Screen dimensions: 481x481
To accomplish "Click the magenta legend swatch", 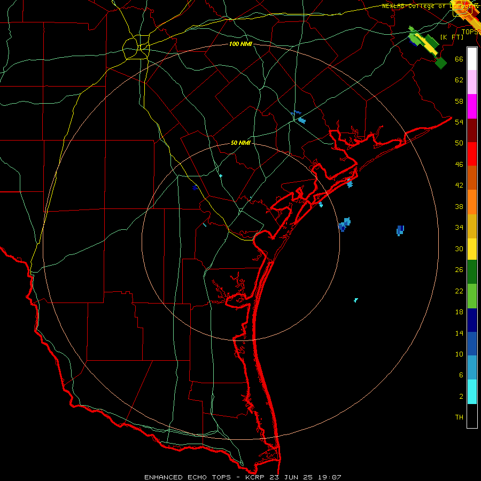I will click(472, 106).
